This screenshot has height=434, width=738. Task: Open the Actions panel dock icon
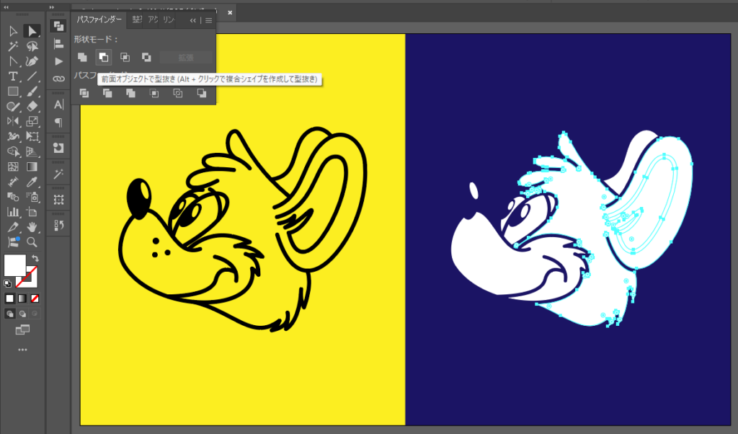tap(58, 62)
